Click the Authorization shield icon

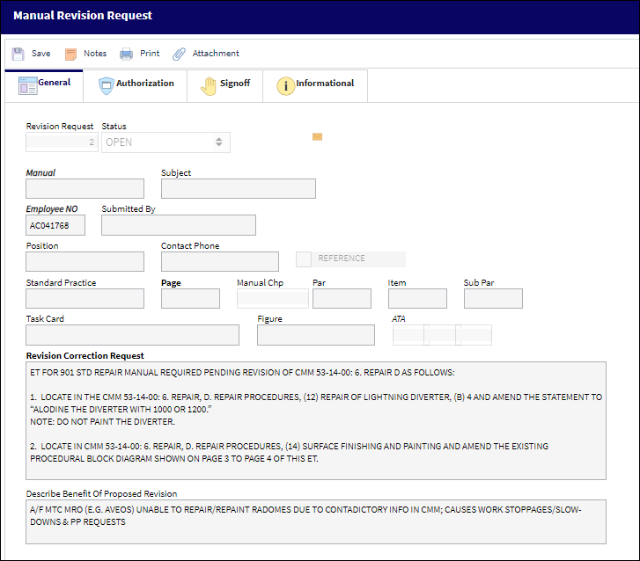[x=107, y=85]
